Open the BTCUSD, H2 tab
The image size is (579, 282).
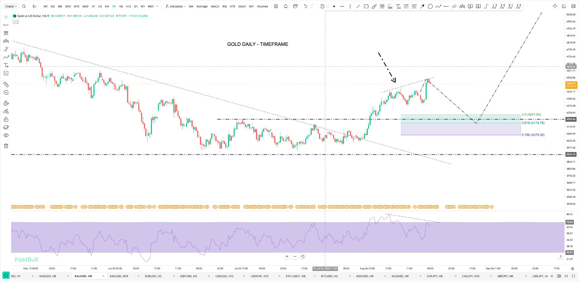(x=329, y=276)
